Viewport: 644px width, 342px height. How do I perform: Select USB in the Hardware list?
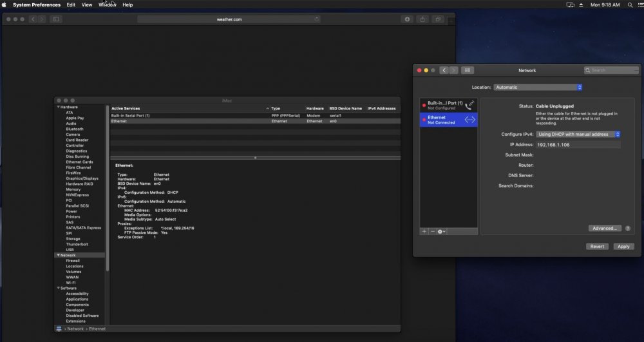click(70, 250)
